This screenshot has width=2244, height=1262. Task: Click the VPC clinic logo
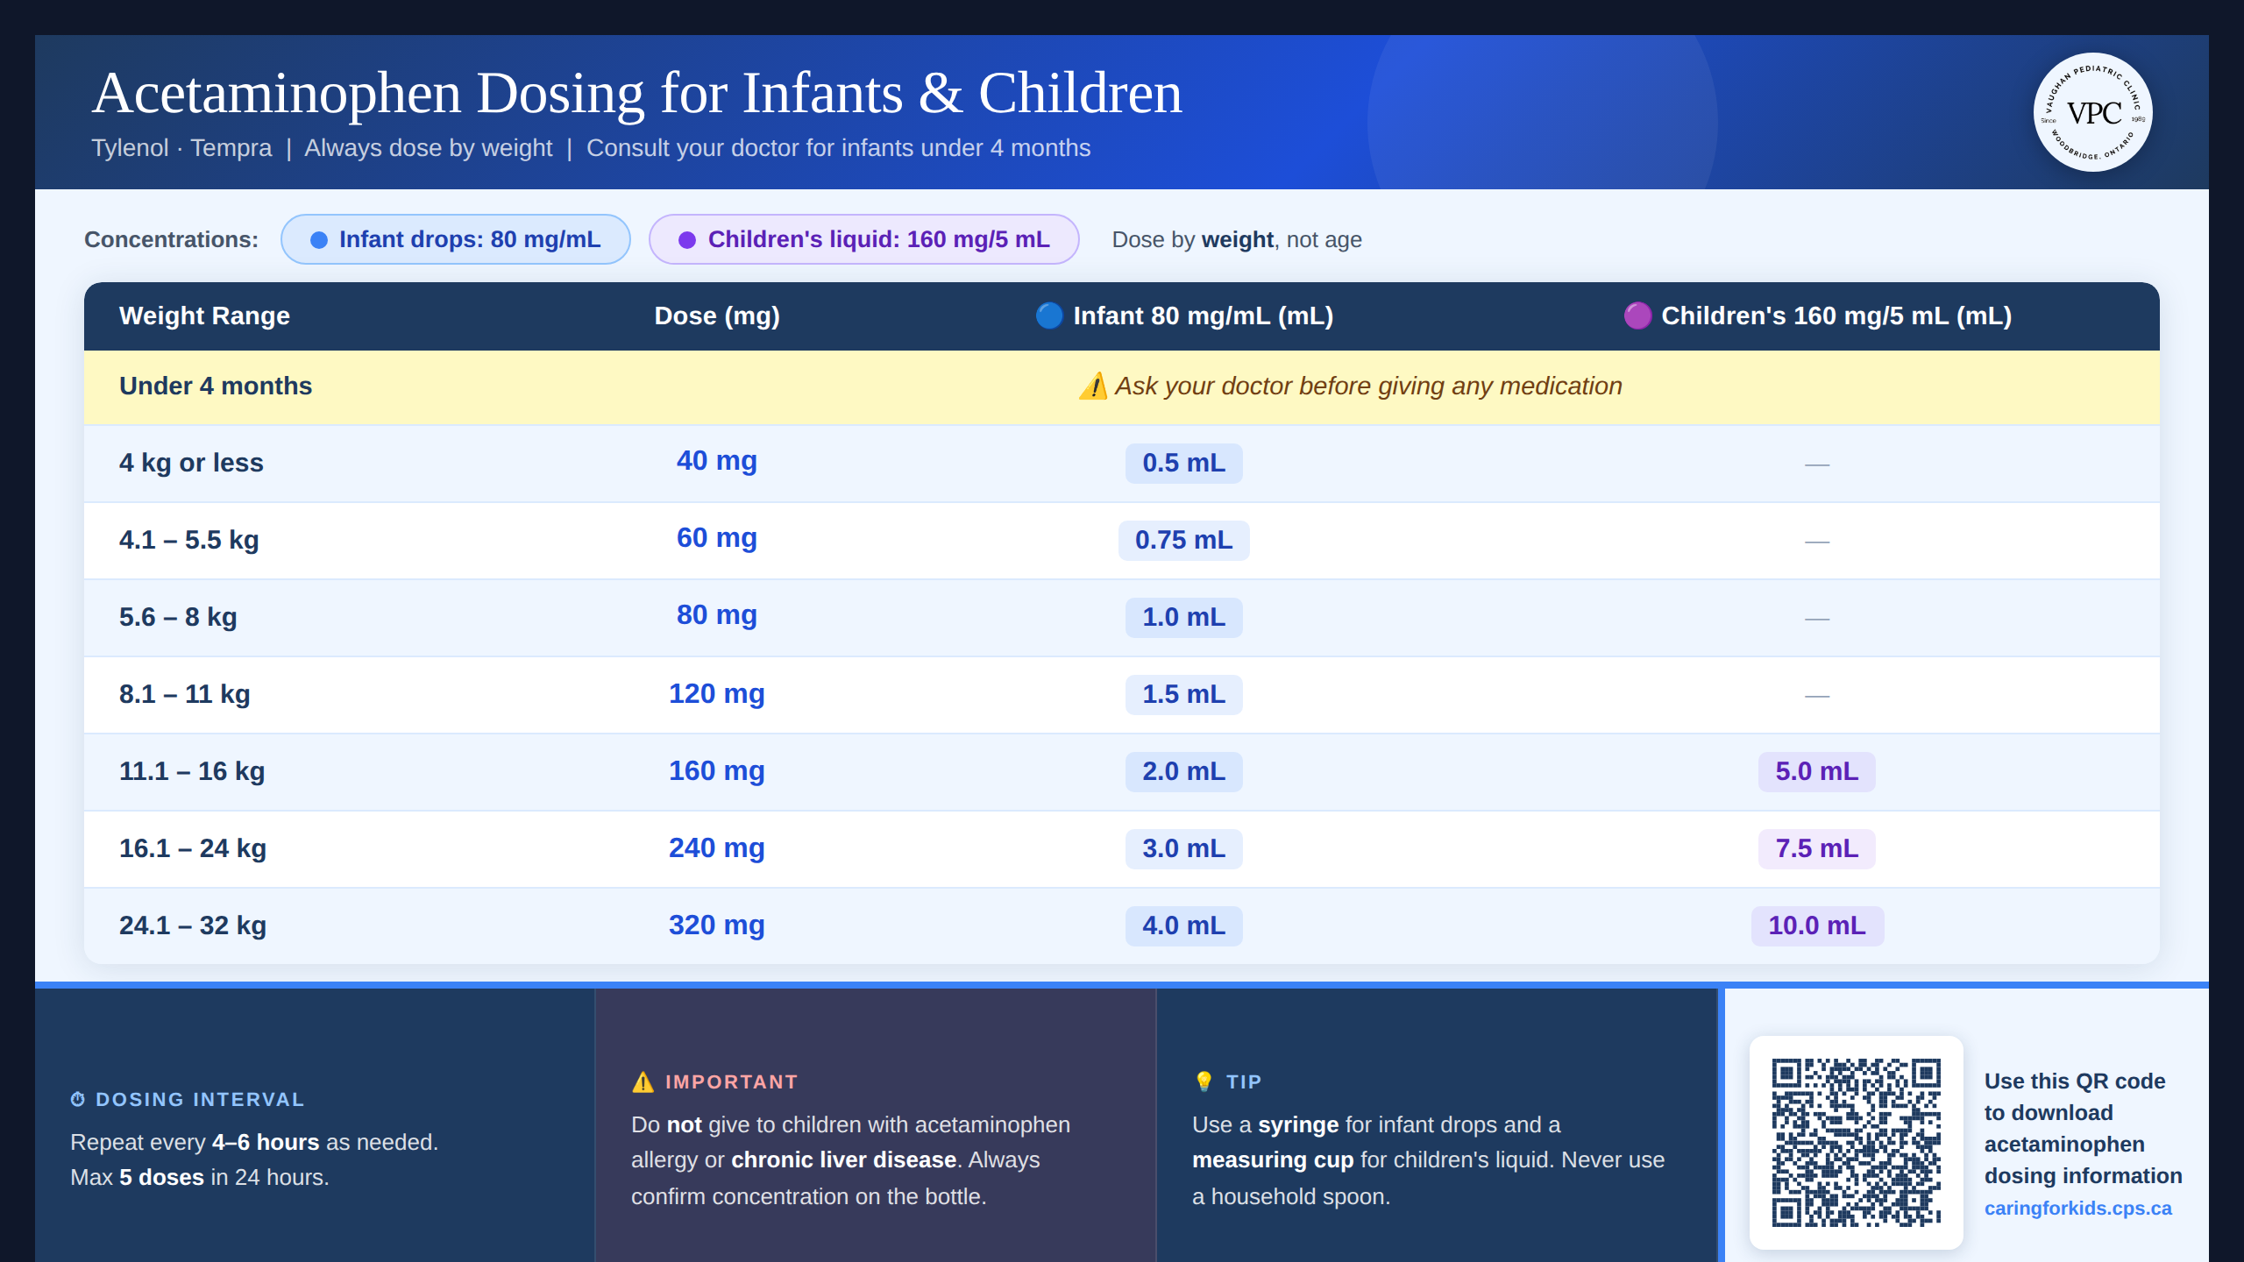(x=2092, y=112)
